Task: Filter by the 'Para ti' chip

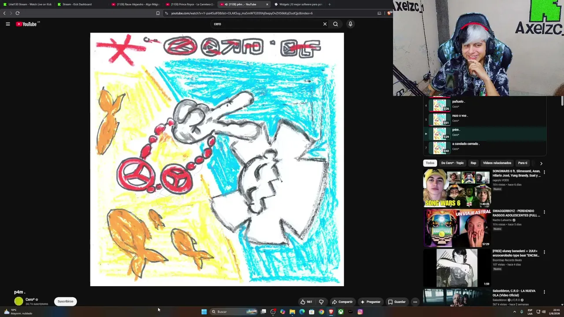Action: [523, 163]
